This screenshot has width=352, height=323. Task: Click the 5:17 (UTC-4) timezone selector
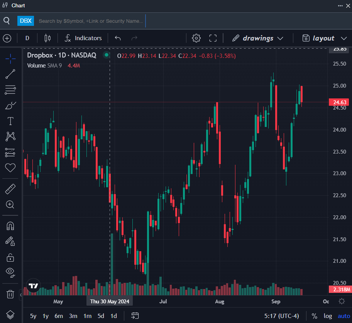[281, 316]
